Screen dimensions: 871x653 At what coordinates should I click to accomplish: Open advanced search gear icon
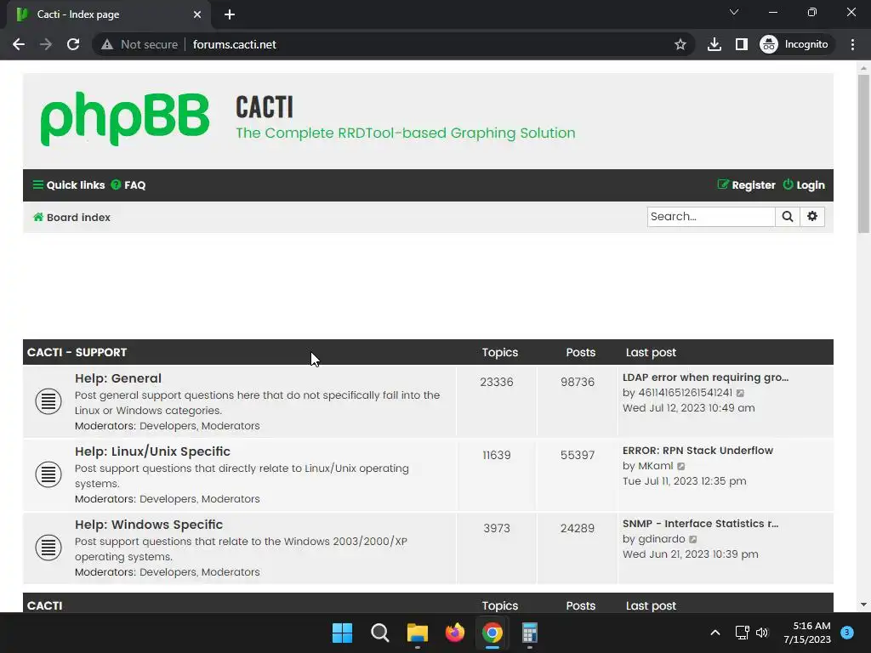click(x=812, y=217)
